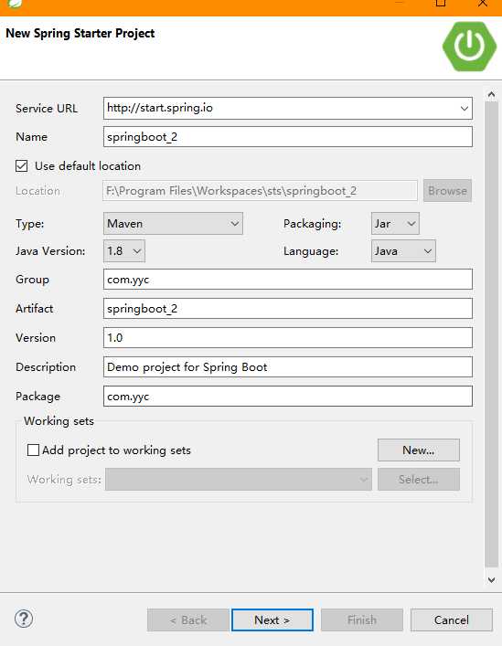This screenshot has width=502, height=646.
Task: Click the Spring Boot power logo
Action: tap(469, 46)
